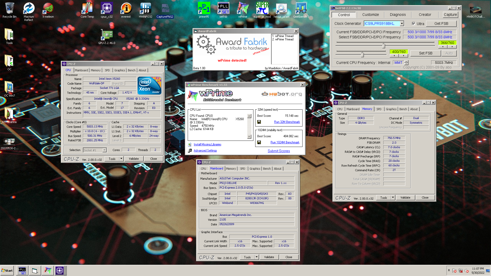Launch HWiNFO32 desktop icon
This screenshot has height=276, width=491.
[146, 10]
